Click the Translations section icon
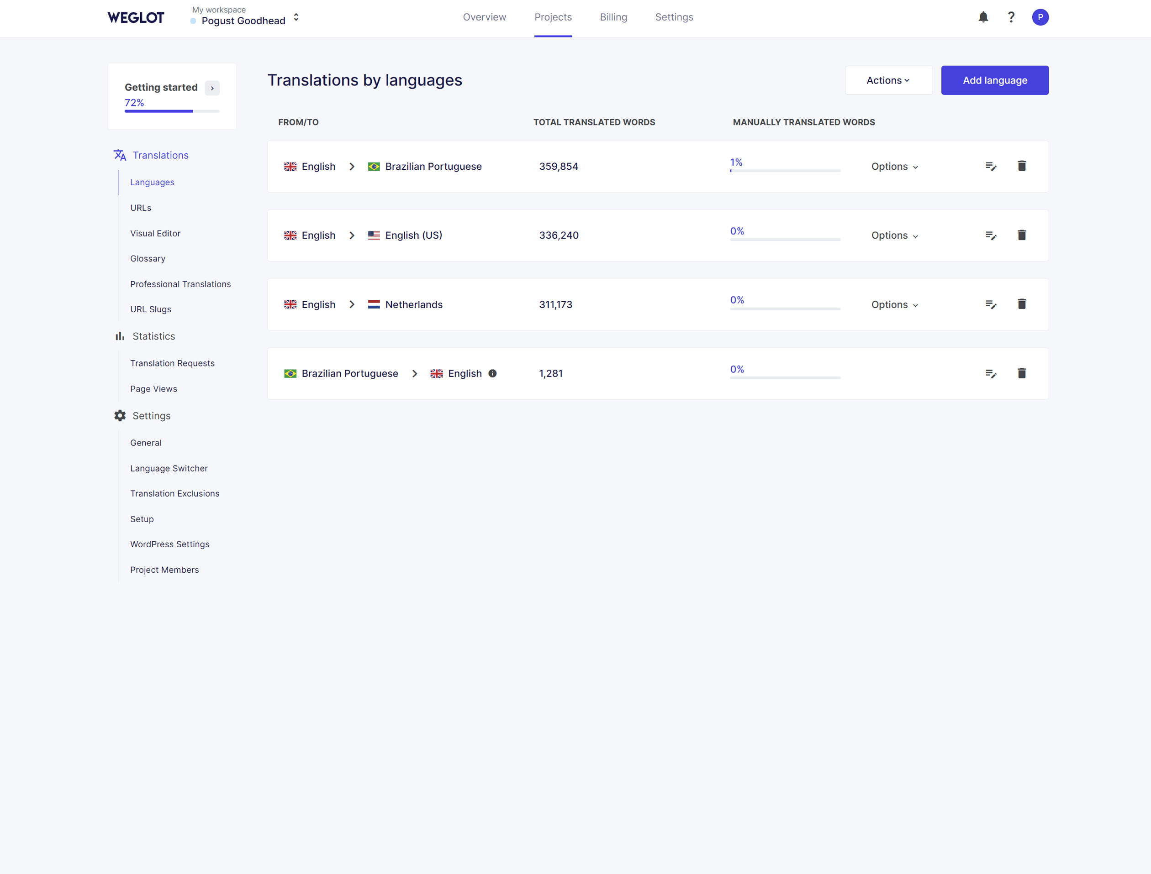 120,155
